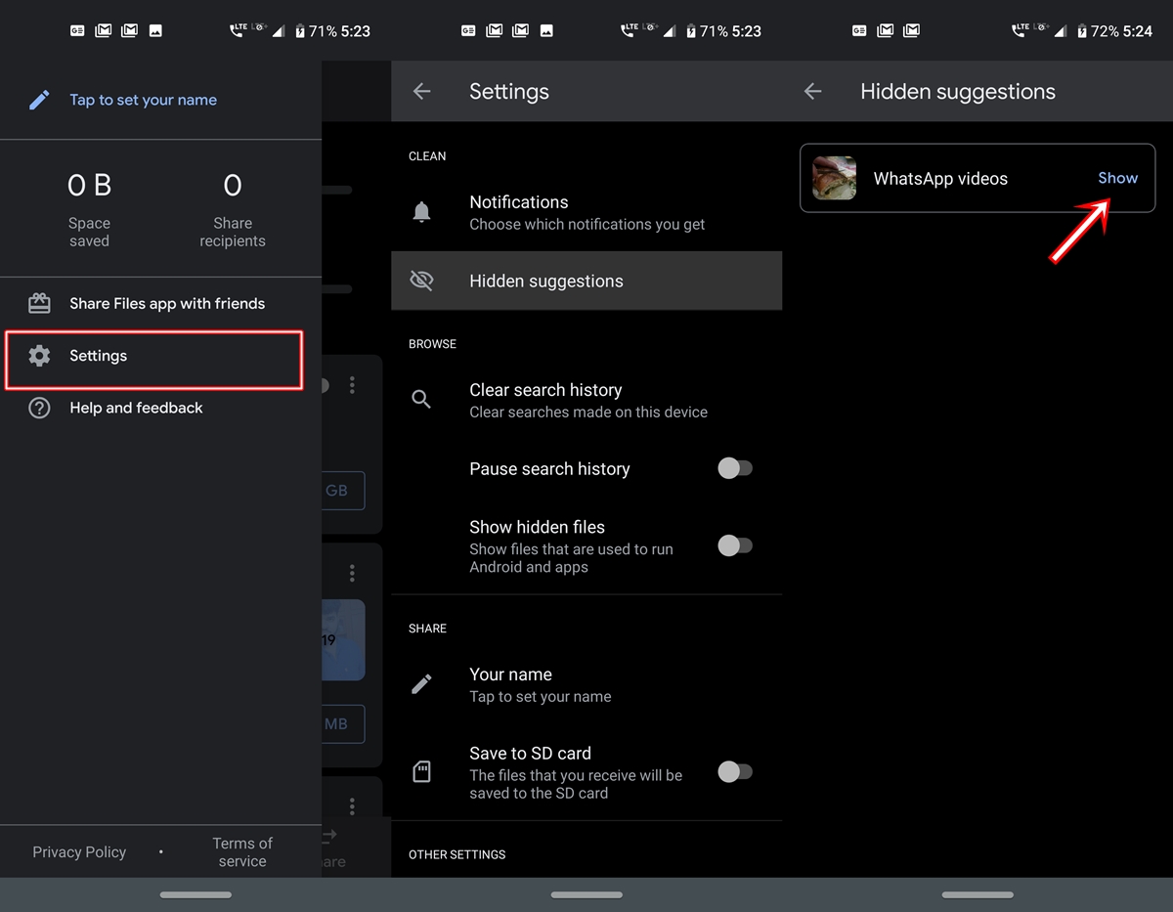
Task: Open the Privacy Policy link
Action: [79, 852]
